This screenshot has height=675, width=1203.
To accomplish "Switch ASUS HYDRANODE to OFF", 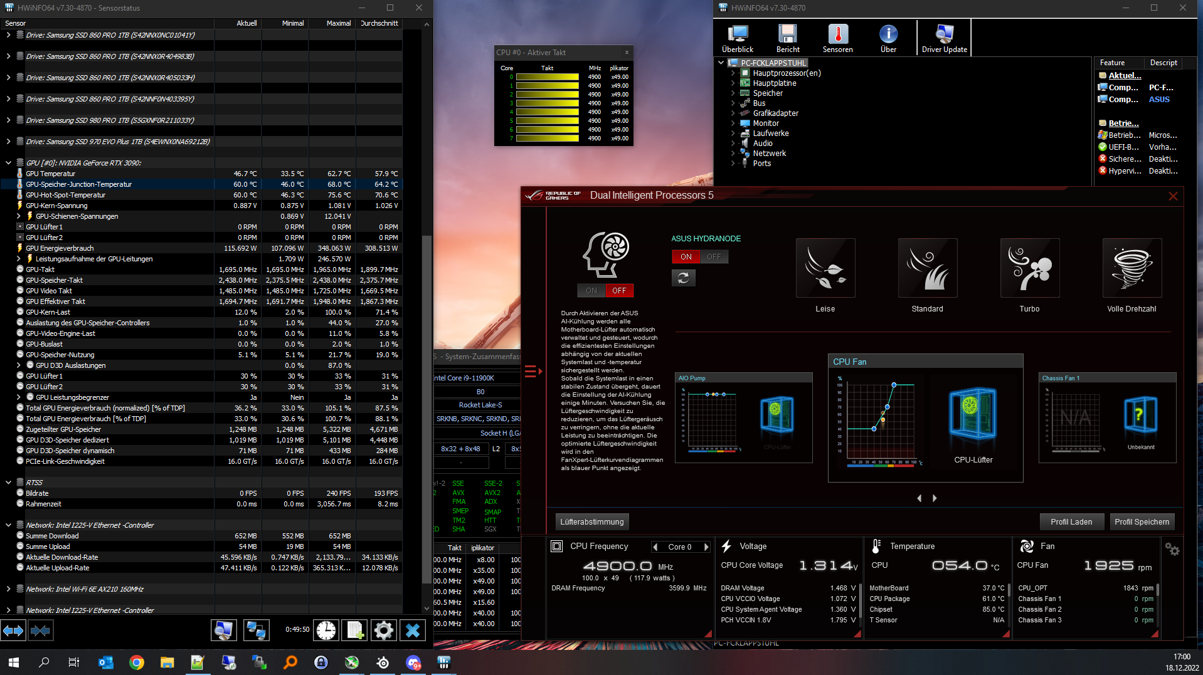I will click(x=714, y=257).
